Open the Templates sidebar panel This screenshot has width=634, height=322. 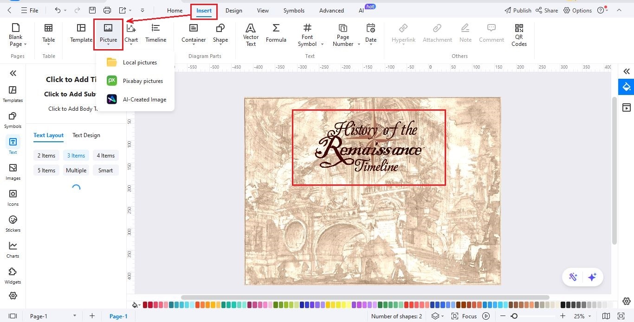point(13,94)
